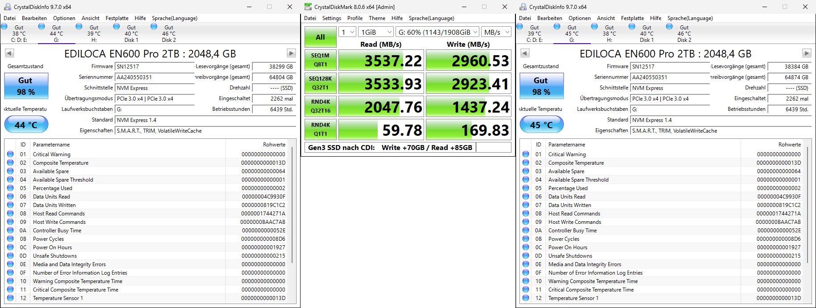This screenshot has width=816, height=308.
Task: Open Ansicht menu in right CrystalDiskInfo
Action: click(x=606, y=18)
